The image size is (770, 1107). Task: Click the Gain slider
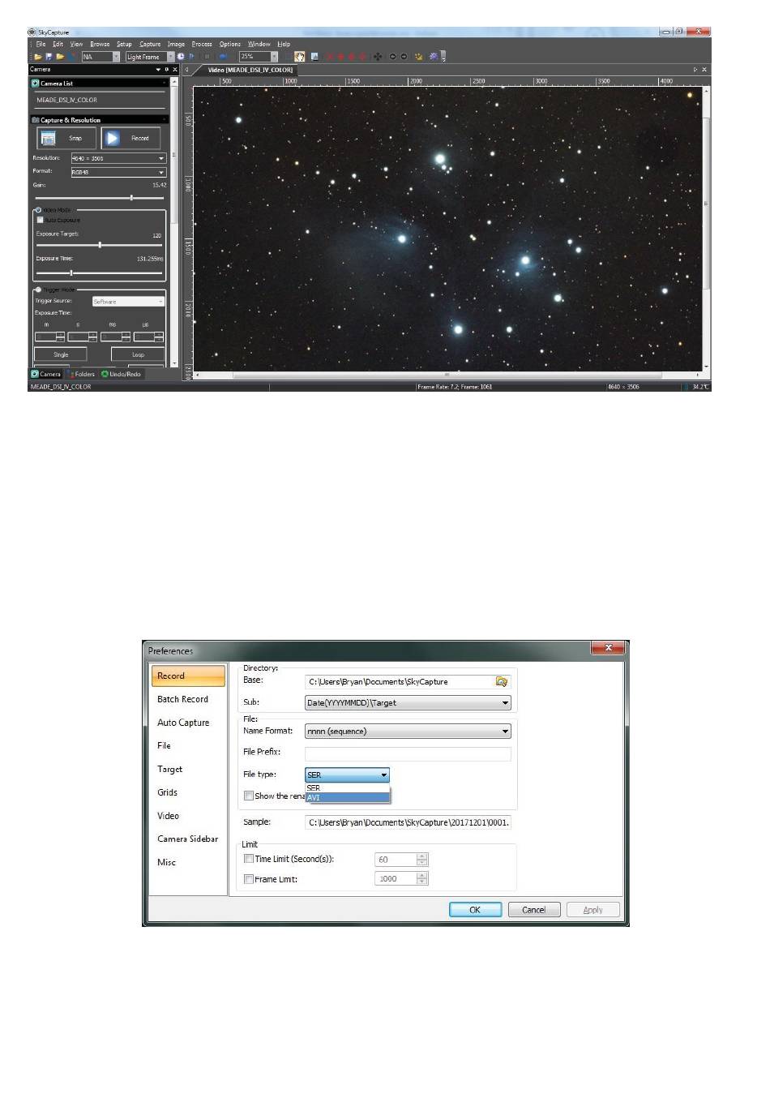(99, 198)
